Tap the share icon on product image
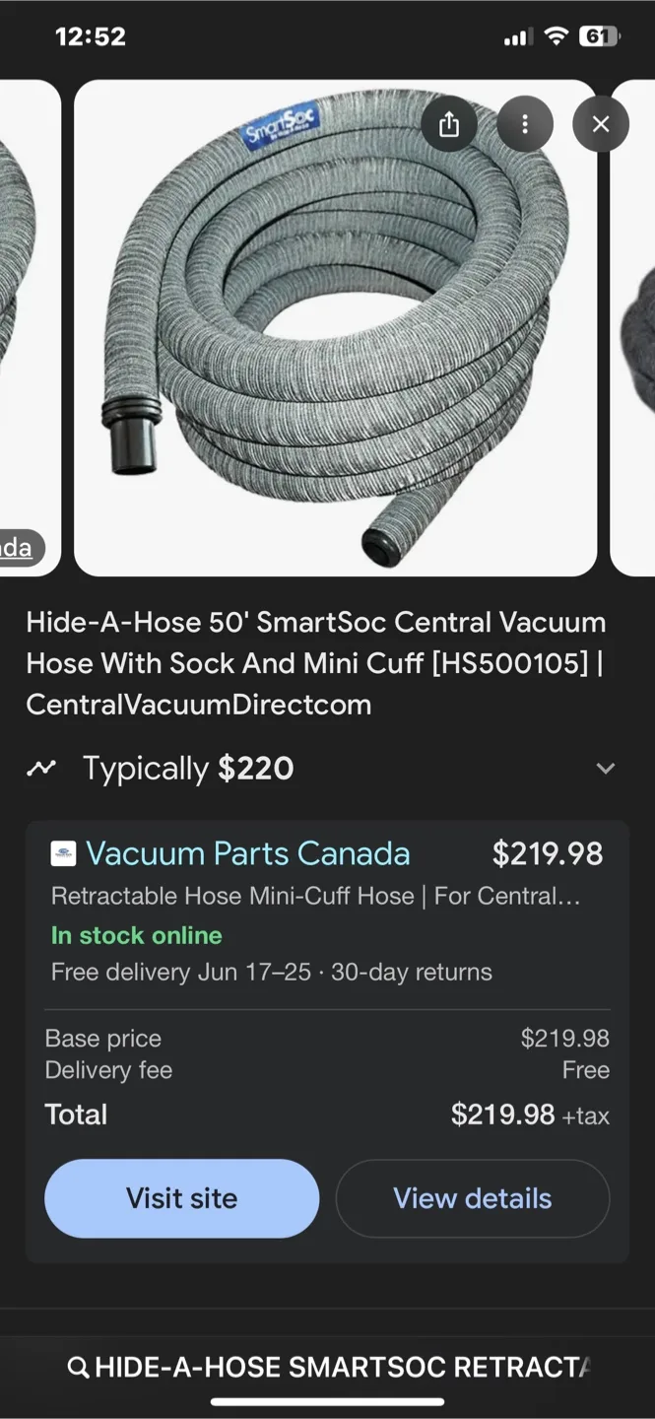 pyautogui.click(x=448, y=124)
